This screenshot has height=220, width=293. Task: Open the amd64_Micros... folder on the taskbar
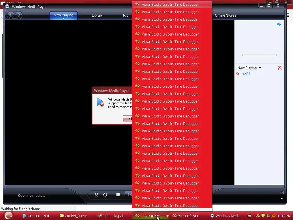pyautogui.click(x=75, y=216)
